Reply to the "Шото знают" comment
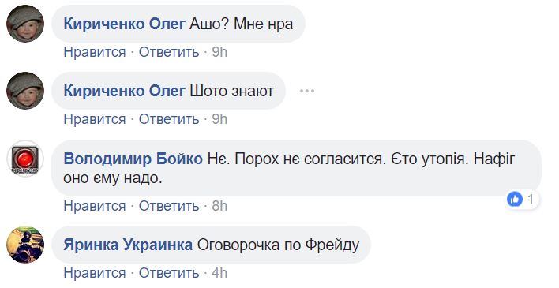559x288 pixels. pyautogui.click(x=169, y=119)
